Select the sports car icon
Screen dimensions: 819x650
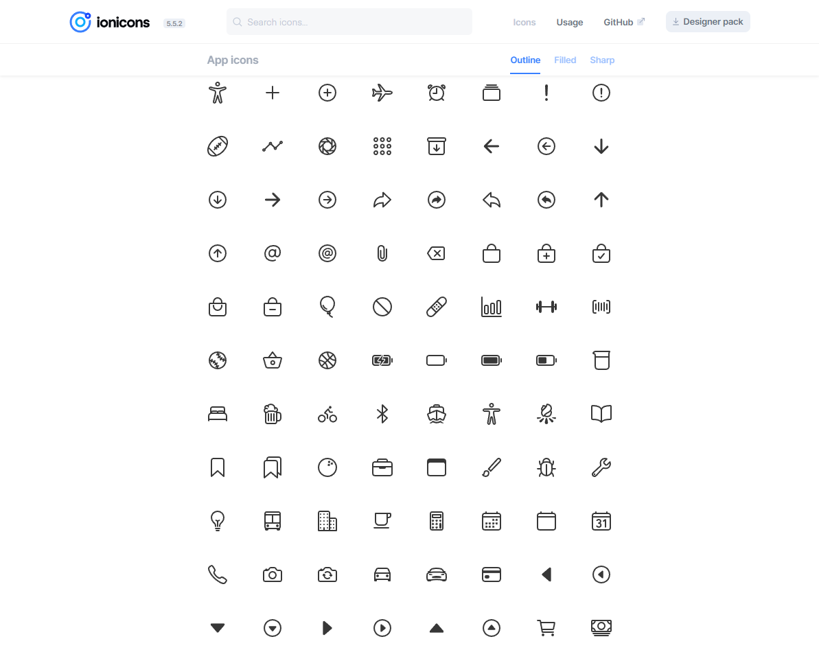[437, 574]
